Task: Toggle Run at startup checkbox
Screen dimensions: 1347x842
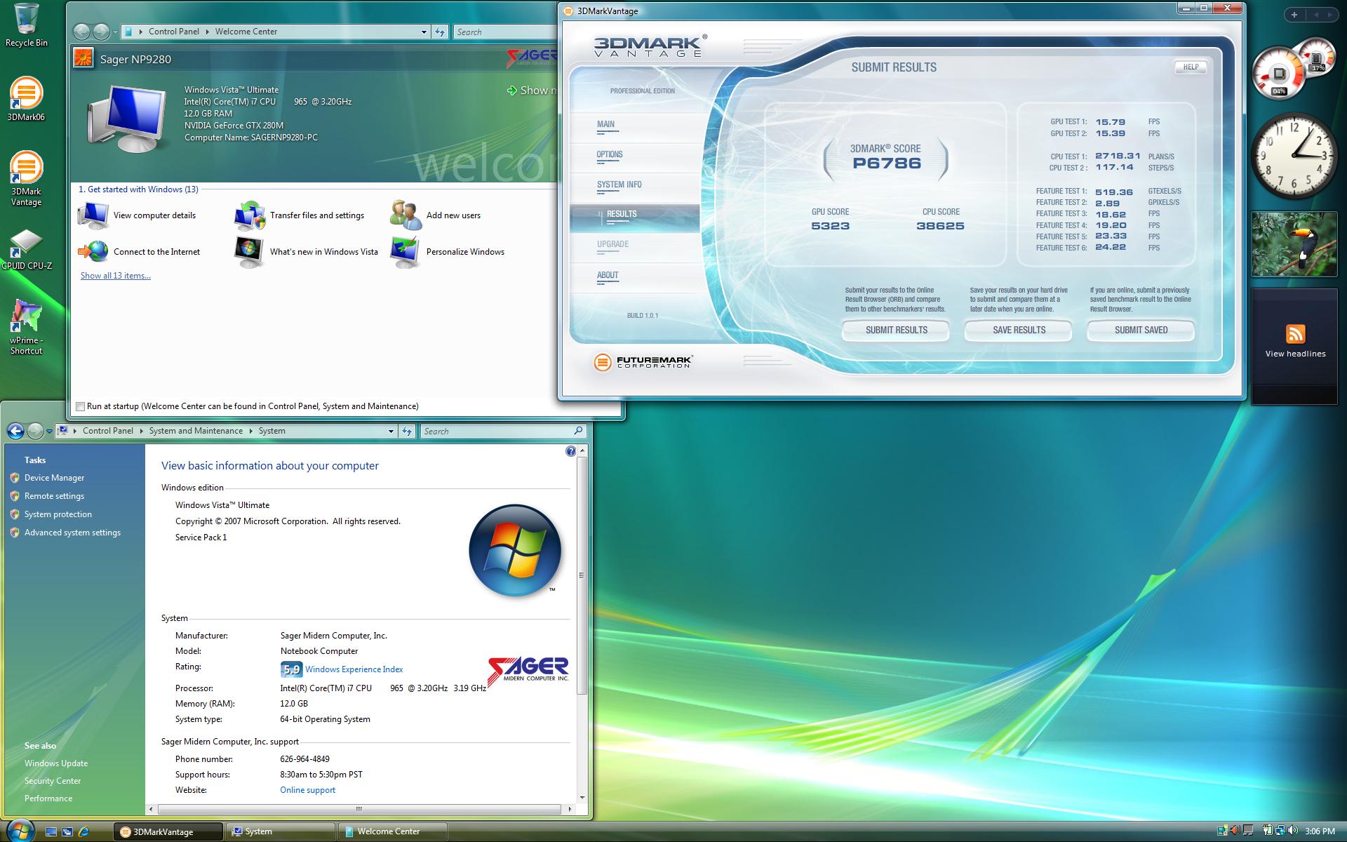Action: [x=80, y=406]
